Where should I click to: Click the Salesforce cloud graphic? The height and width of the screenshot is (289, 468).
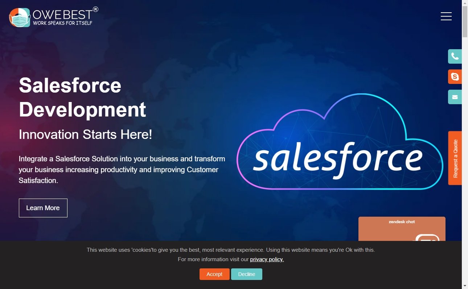click(340, 141)
